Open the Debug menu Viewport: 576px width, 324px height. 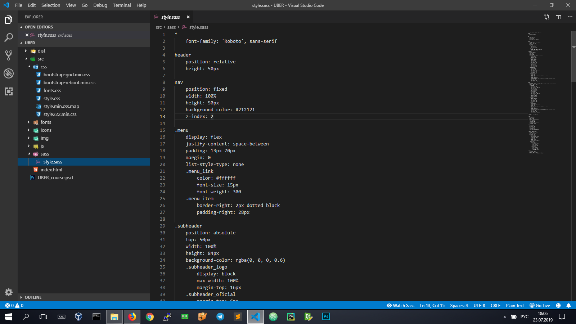pyautogui.click(x=100, y=5)
